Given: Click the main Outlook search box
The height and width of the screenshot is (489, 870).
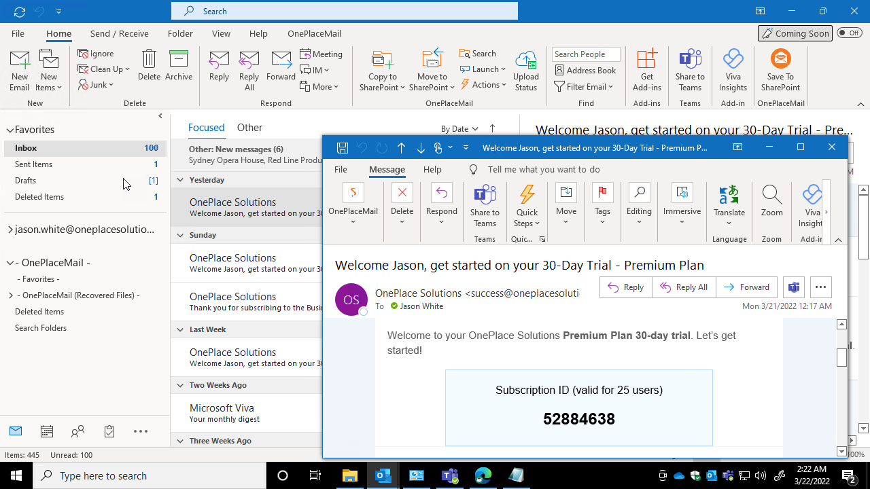Looking at the screenshot, I should click(x=345, y=11).
